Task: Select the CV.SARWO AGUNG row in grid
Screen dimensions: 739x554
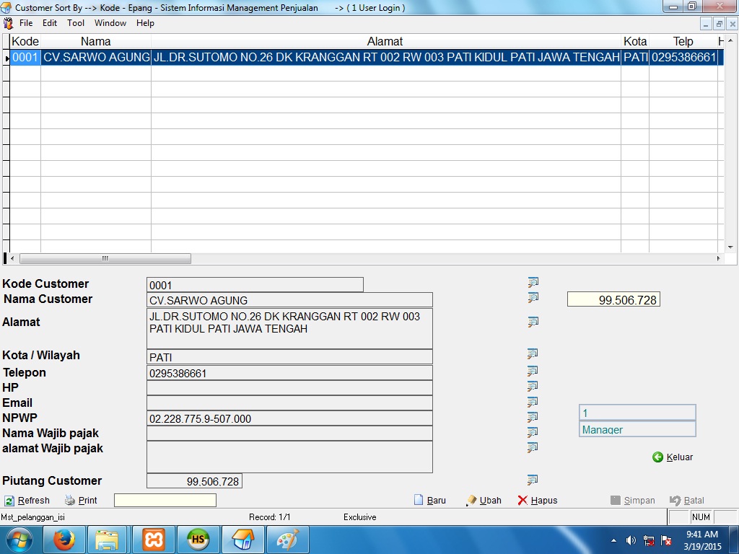Action: point(96,58)
